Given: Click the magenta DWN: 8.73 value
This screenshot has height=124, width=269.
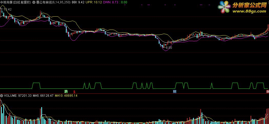Looking at the screenshot, I should (111, 2).
